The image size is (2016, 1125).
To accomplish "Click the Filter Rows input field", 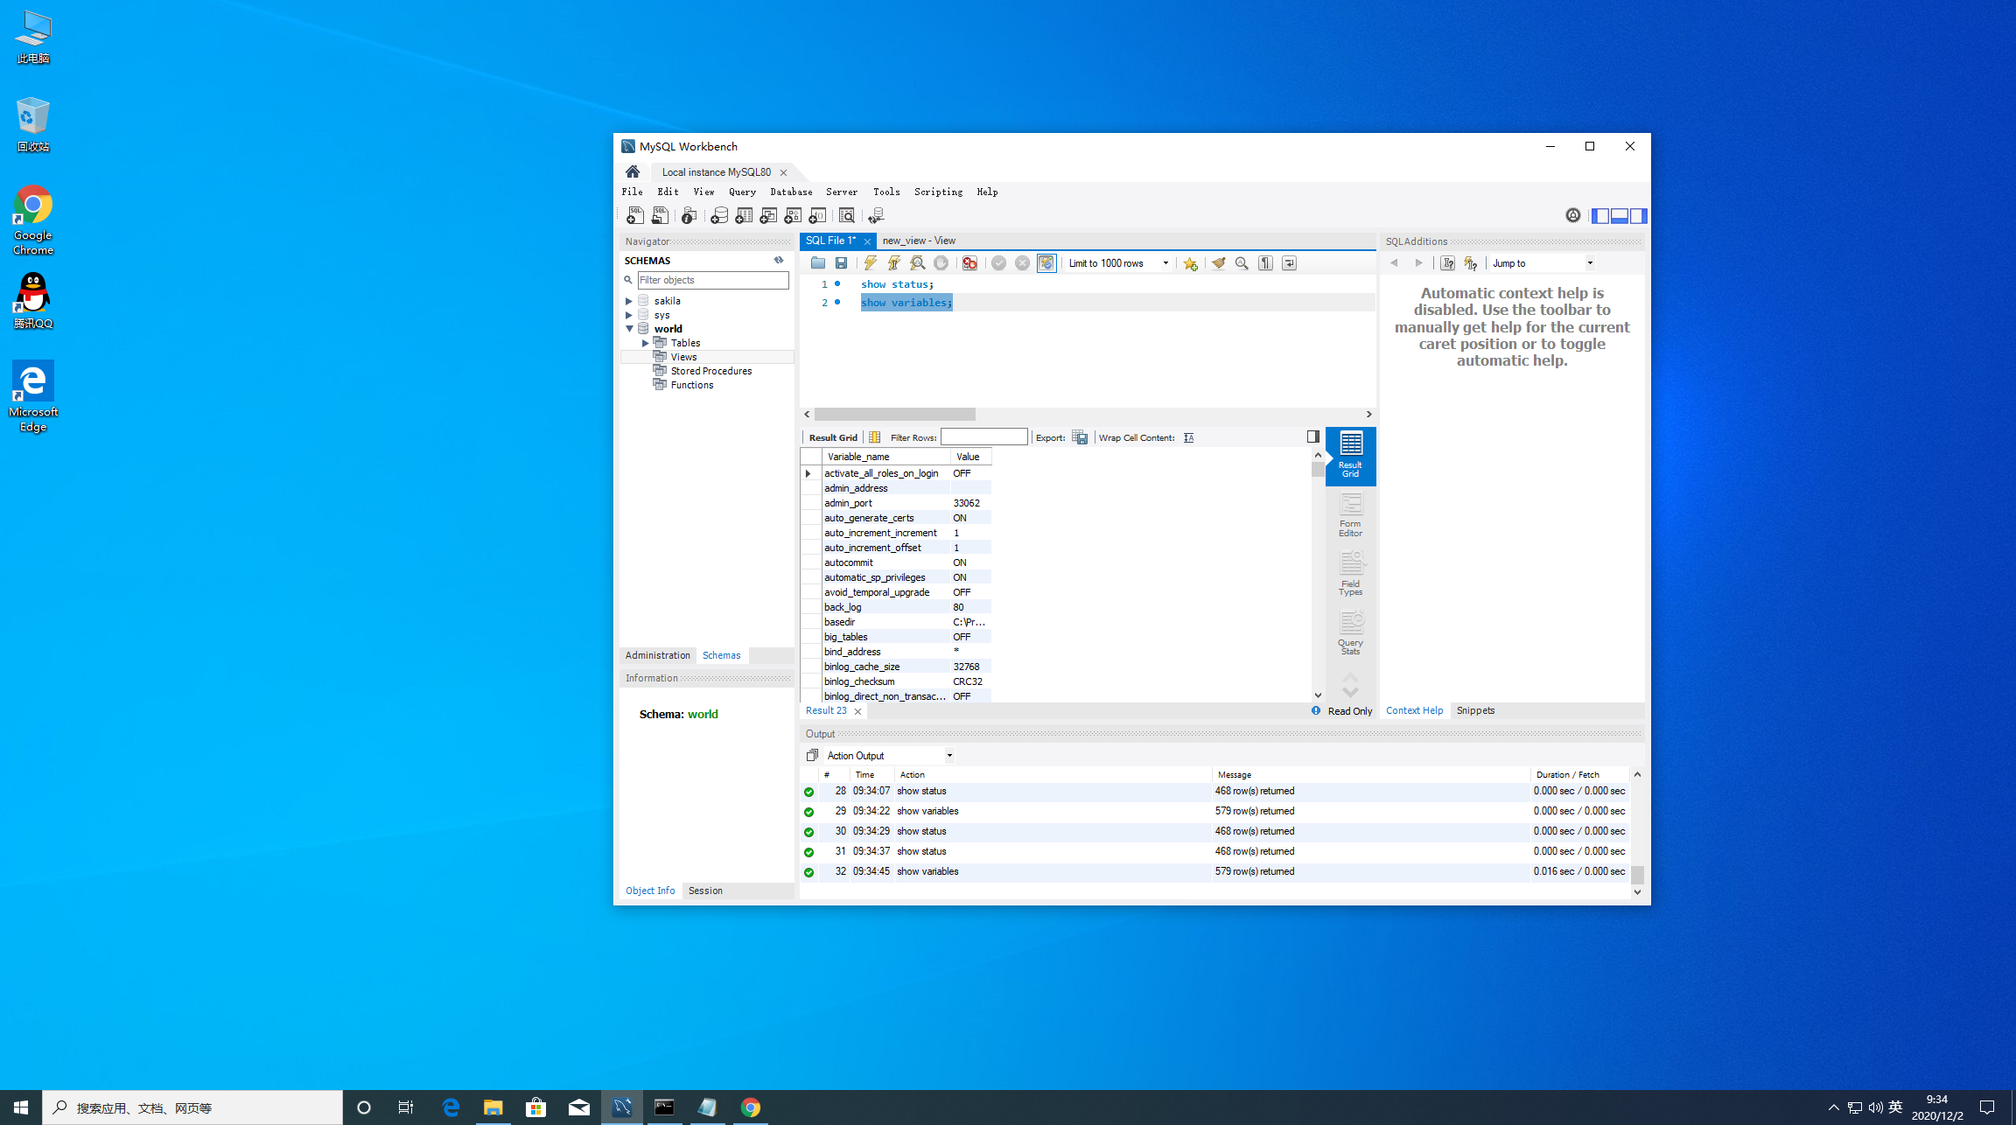I will pos(983,437).
